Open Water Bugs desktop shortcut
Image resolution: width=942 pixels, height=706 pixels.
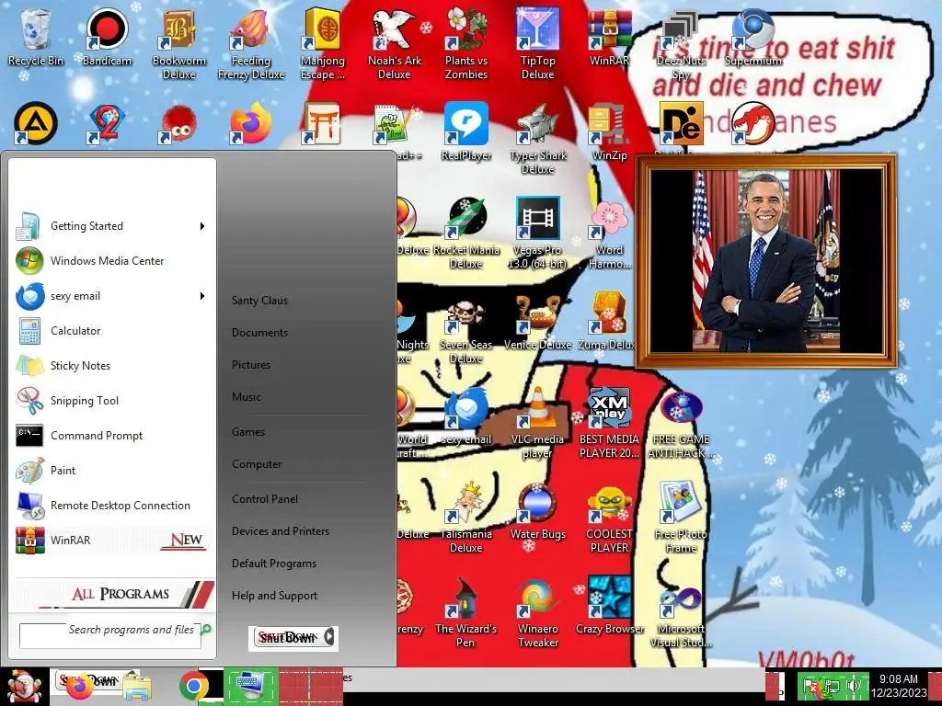(537, 511)
